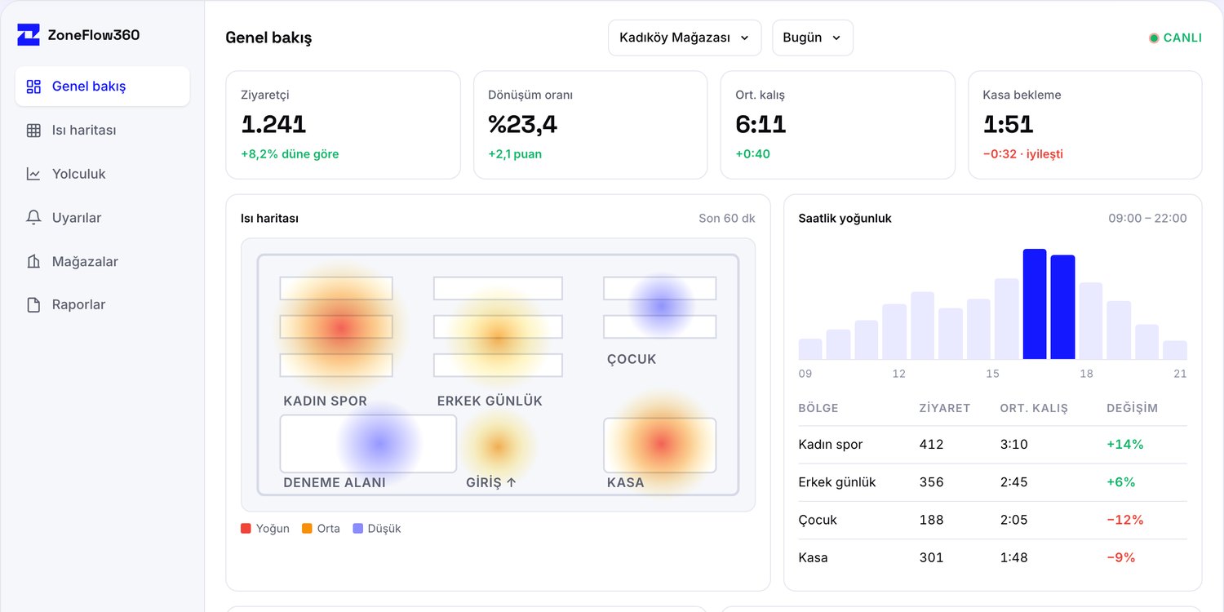Click the Kasa average stay 1:48
The height and width of the screenshot is (612, 1224).
(x=1014, y=557)
